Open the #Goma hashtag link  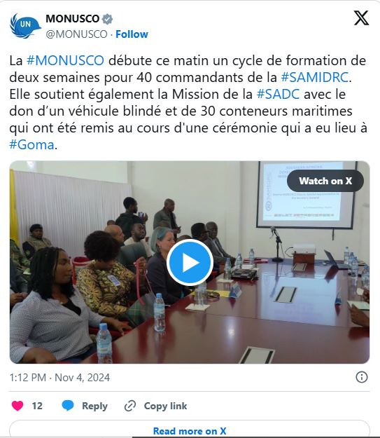click(31, 144)
